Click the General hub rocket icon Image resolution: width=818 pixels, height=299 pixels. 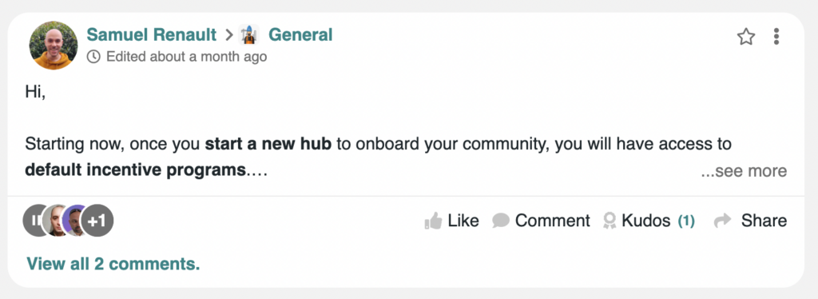tap(248, 35)
